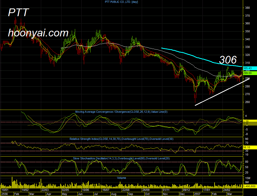The image size is (257, 196).
Task: Click the 80 stochastics axis label
Action: pos(247,162)
